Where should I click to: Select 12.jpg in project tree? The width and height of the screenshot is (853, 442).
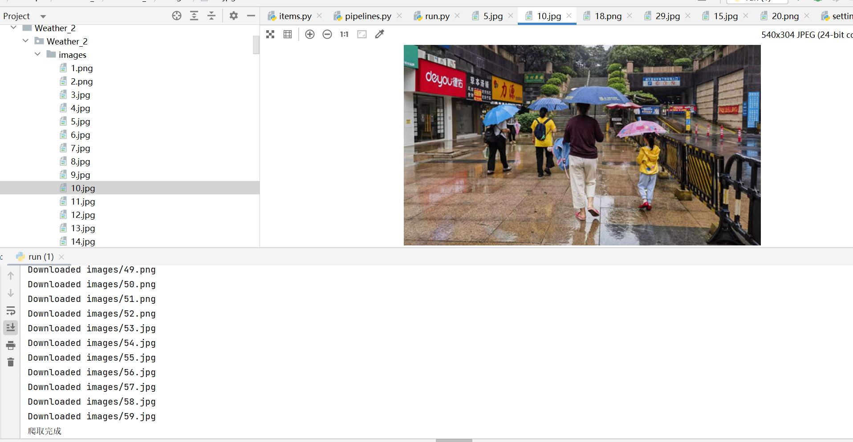[83, 215]
